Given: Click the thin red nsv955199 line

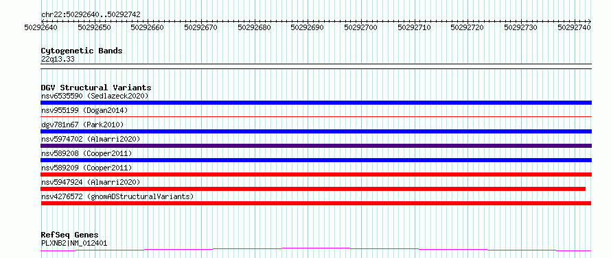Looking at the screenshot, I should (x=316, y=116).
